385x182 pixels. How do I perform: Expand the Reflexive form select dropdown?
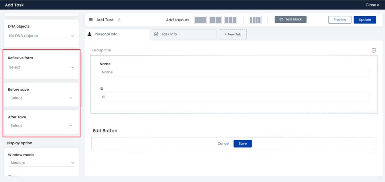(x=41, y=67)
